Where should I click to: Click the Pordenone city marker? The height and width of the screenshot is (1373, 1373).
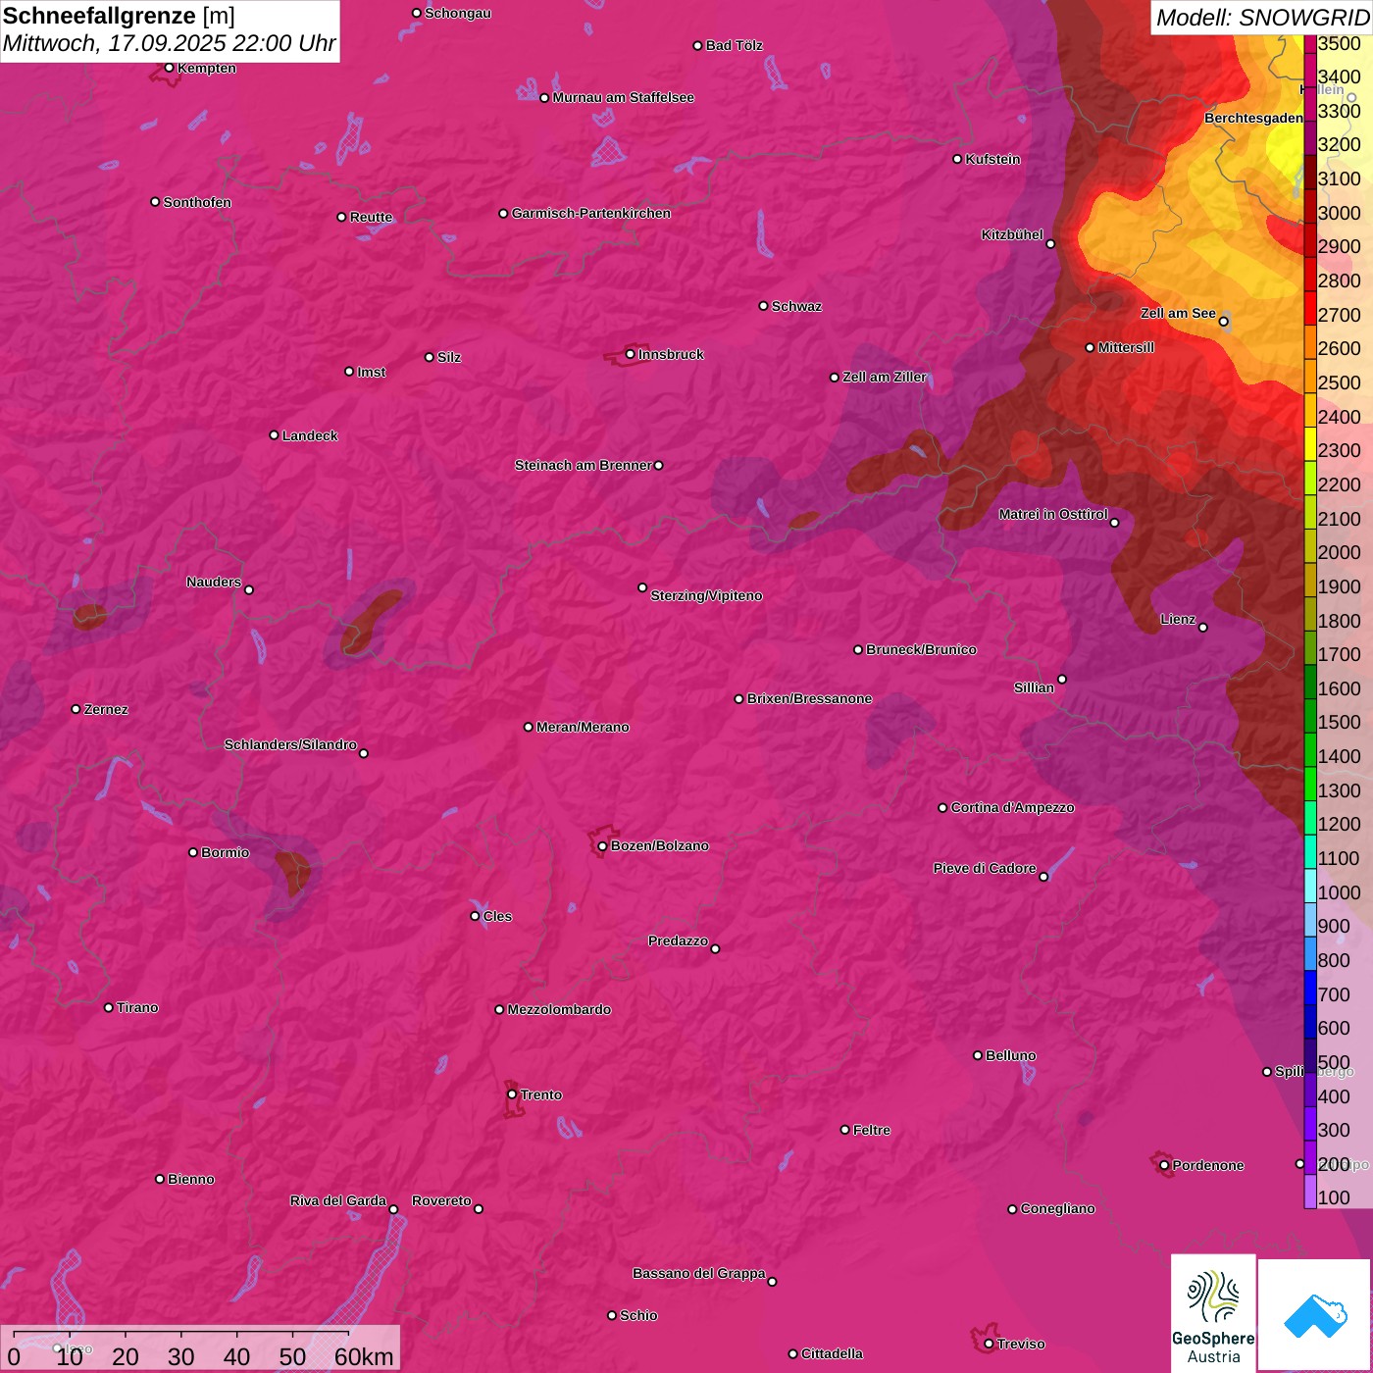click(1164, 1165)
